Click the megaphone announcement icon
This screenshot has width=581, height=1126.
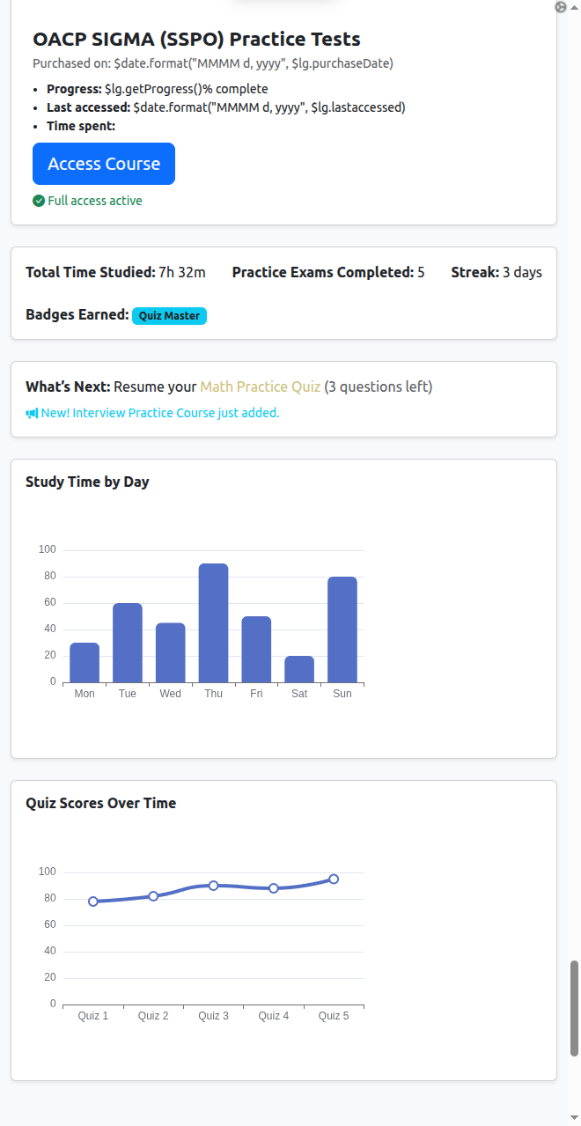tap(32, 413)
